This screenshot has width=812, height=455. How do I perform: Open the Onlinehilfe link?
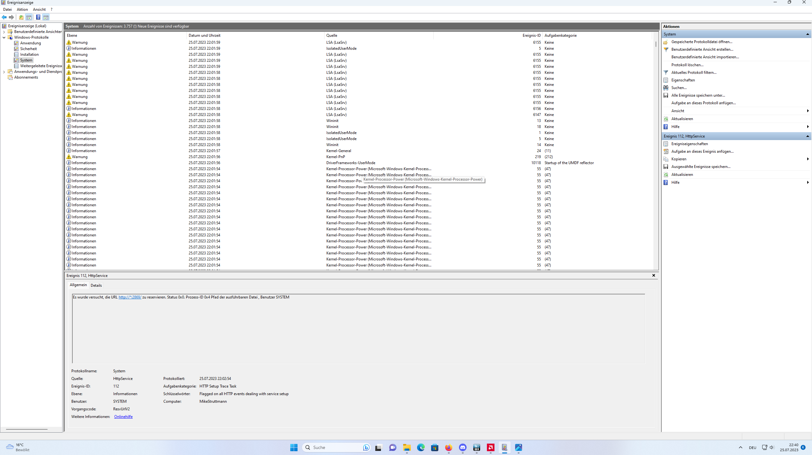pos(123,417)
